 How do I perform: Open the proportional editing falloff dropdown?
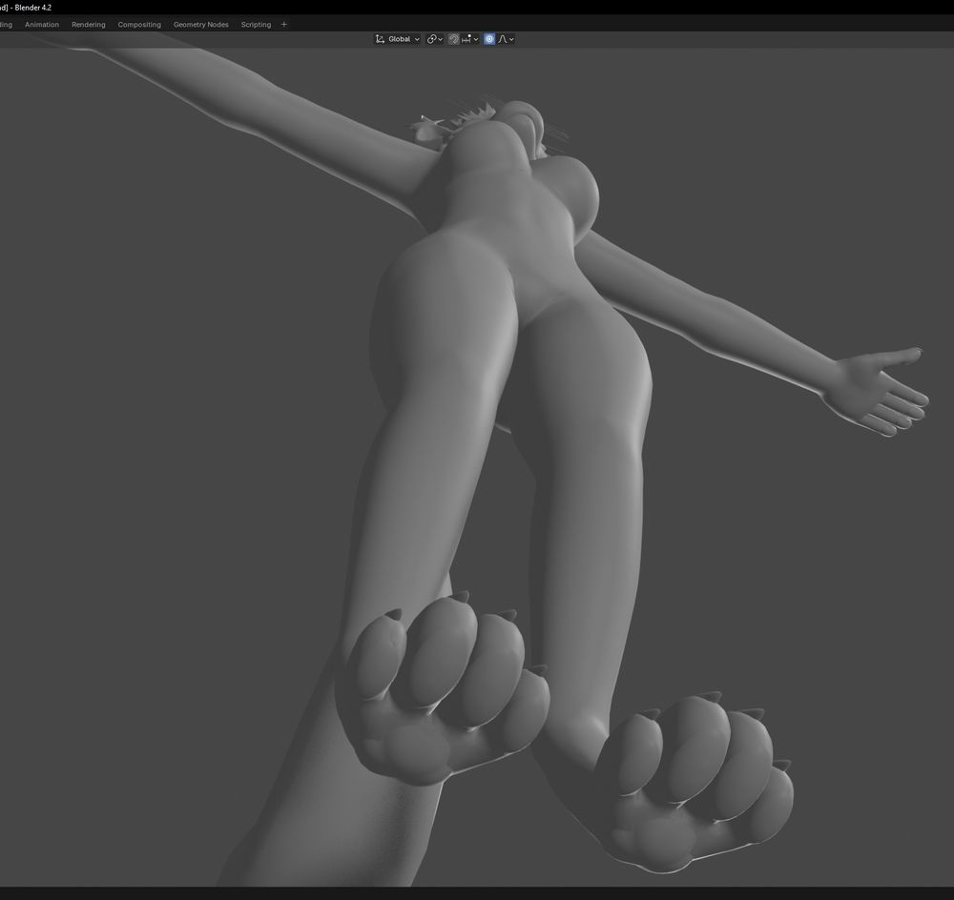507,39
